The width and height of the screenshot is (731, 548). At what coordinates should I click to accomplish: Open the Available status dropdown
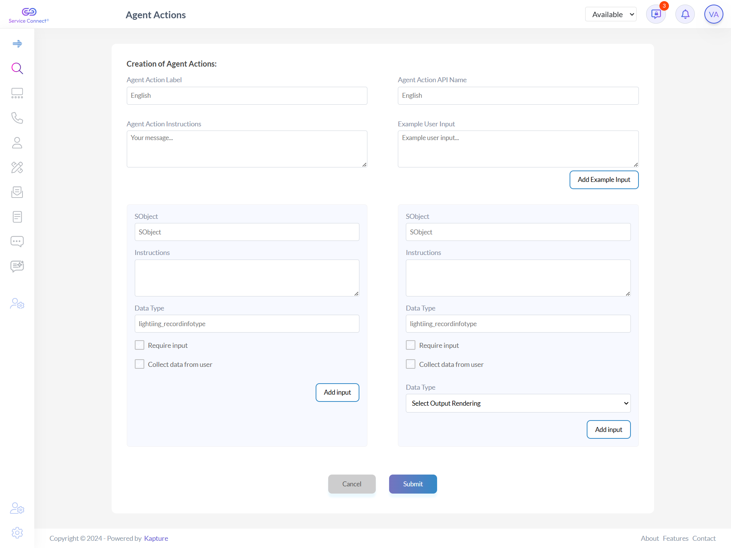tap(611, 14)
